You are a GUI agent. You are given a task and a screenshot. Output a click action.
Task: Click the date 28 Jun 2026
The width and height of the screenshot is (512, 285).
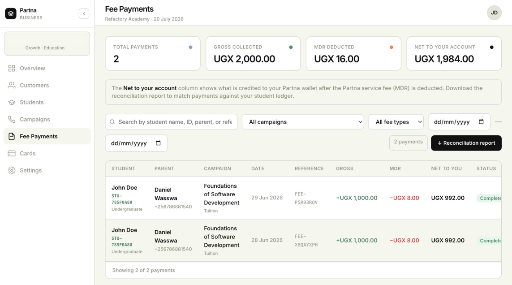click(x=267, y=240)
